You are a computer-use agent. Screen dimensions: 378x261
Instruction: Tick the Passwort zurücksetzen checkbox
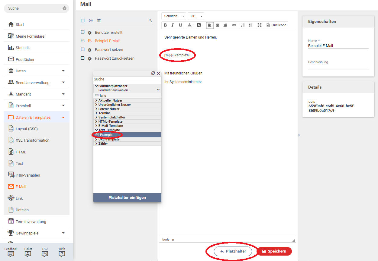(82, 58)
